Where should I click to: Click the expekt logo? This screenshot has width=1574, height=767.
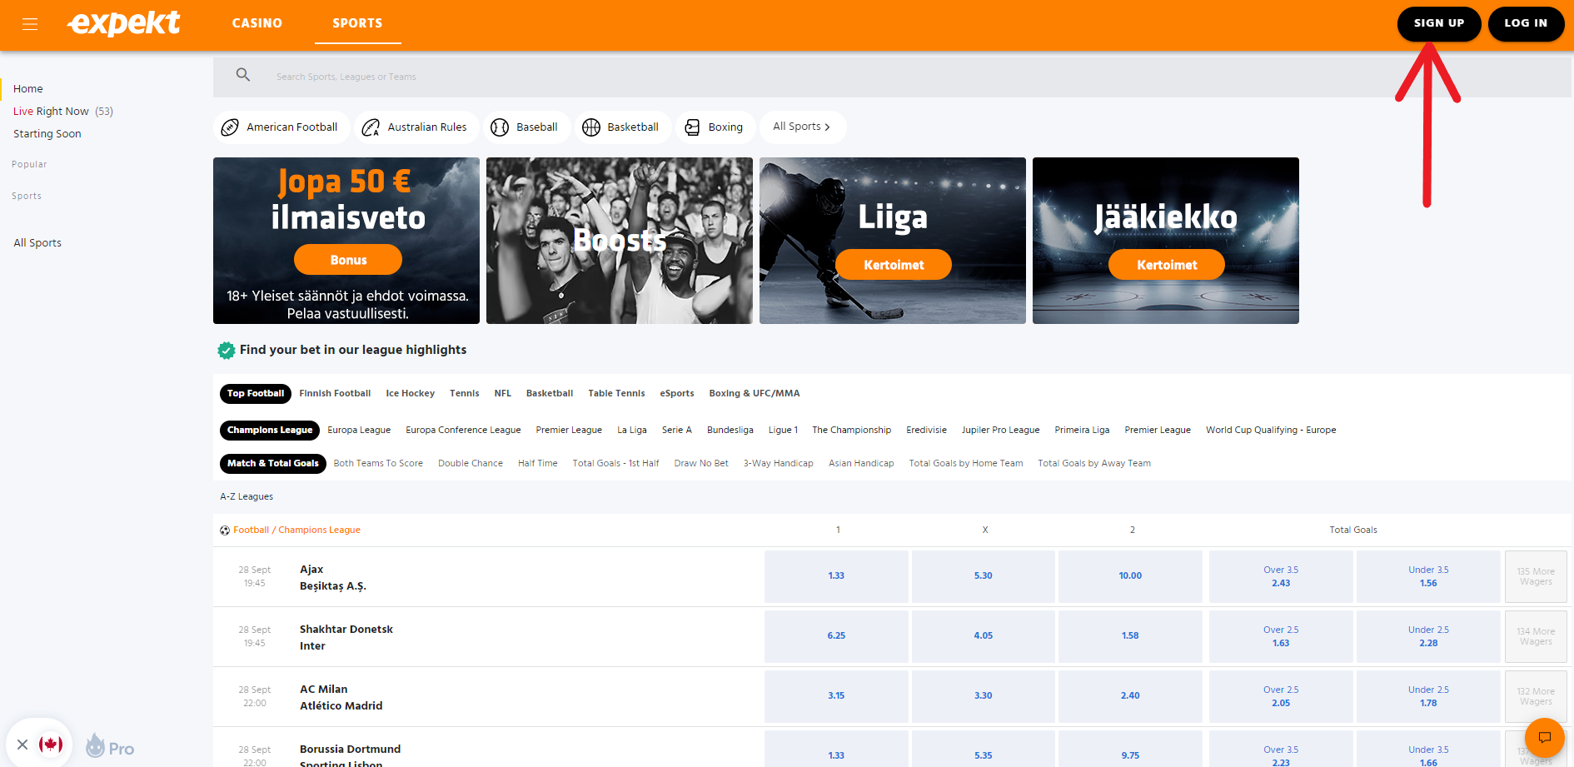[124, 22]
